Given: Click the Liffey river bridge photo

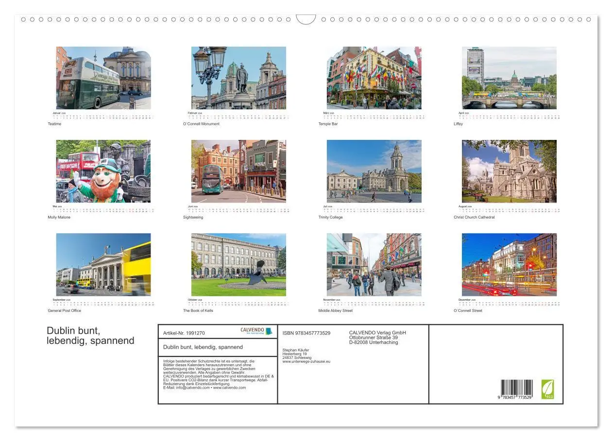Looking at the screenshot, I should coord(509,78).
